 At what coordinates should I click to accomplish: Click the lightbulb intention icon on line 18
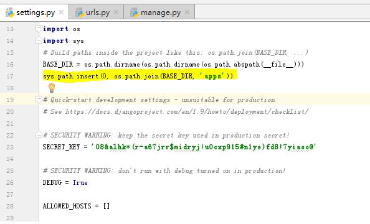[52, 88]
